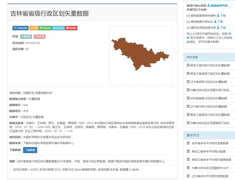Open 吉林省多年平均相对湿度数据 item

tap(210, 143)
